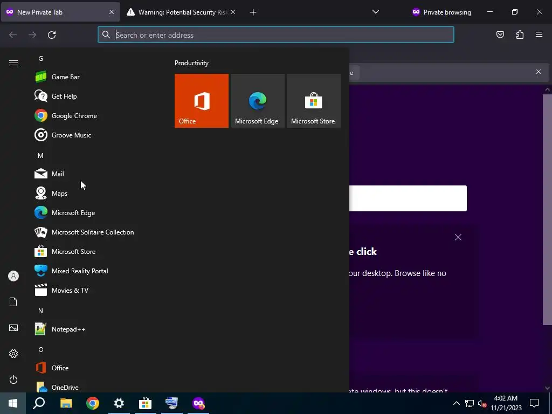Show hidden system tray icons
Screen dimensions: 552x414
456,403
